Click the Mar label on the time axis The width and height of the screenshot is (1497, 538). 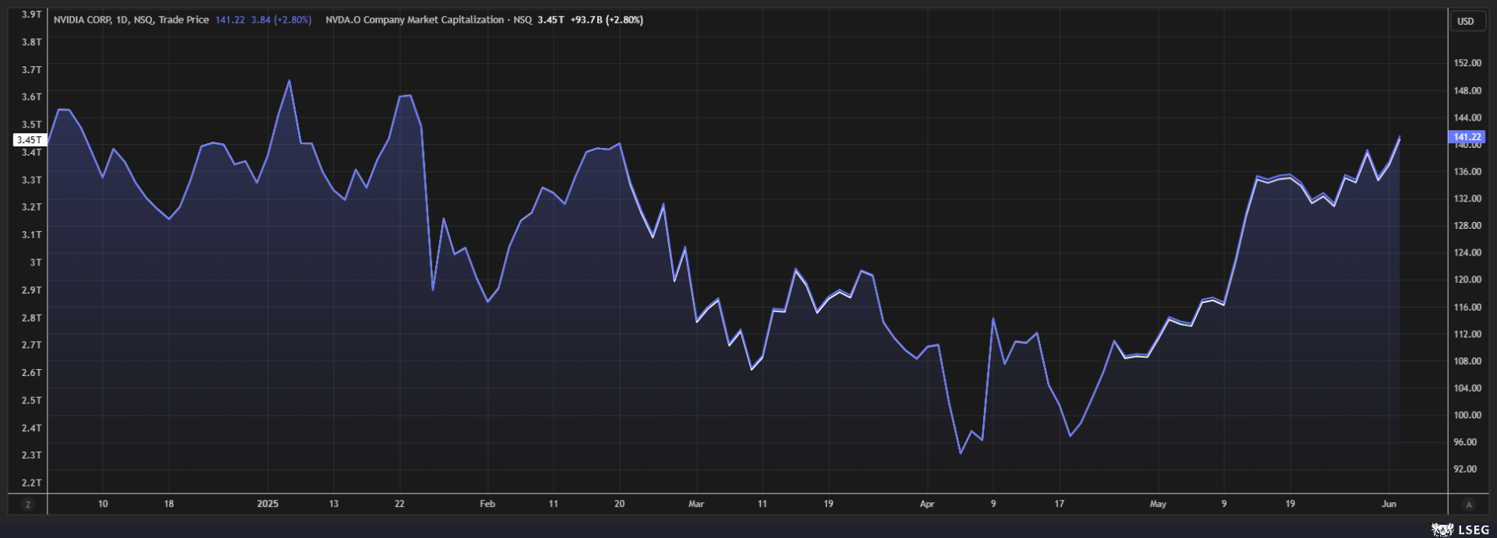pyautogui.click(x=696, y=504)
